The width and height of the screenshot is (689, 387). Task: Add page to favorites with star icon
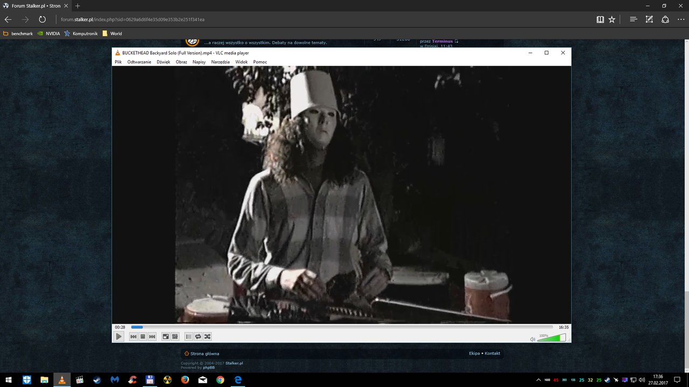pyautogui.click(x=612, y=19)
